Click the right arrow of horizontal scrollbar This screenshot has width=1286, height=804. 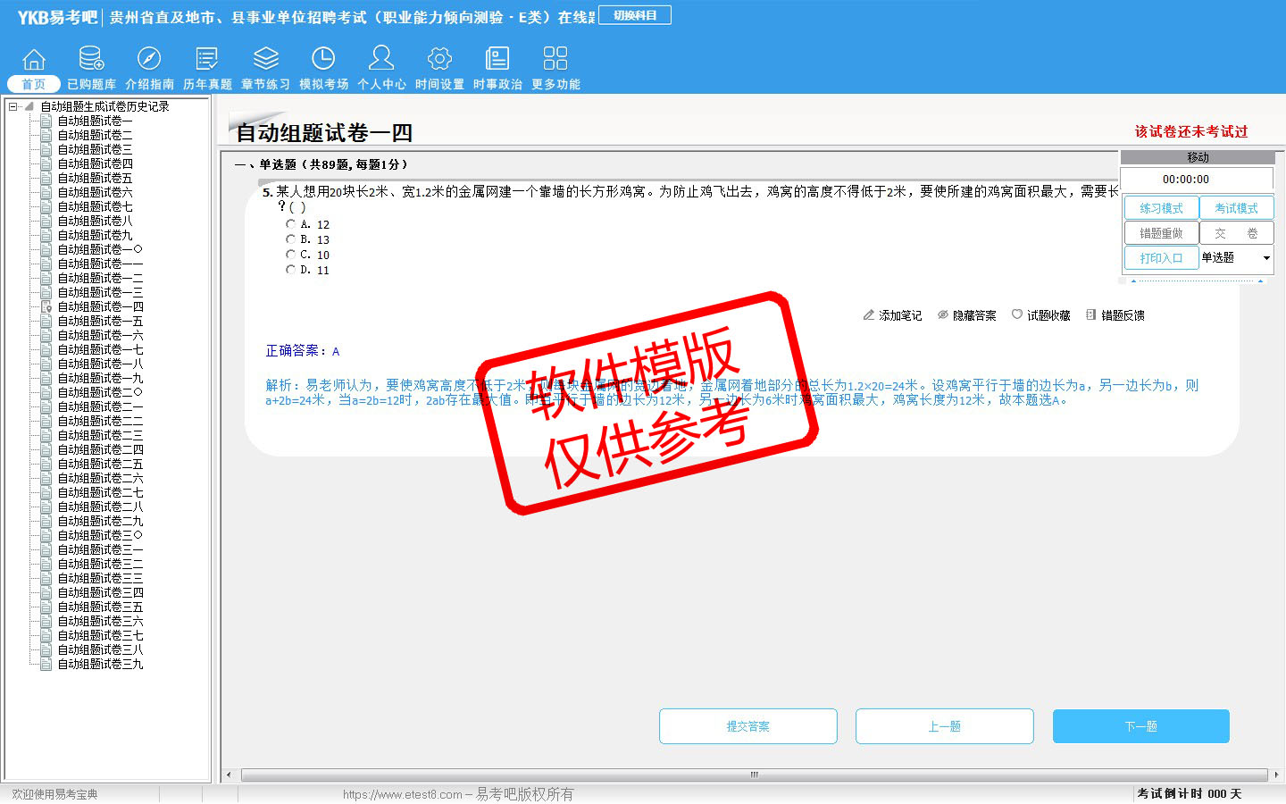tap(1275, 775)
